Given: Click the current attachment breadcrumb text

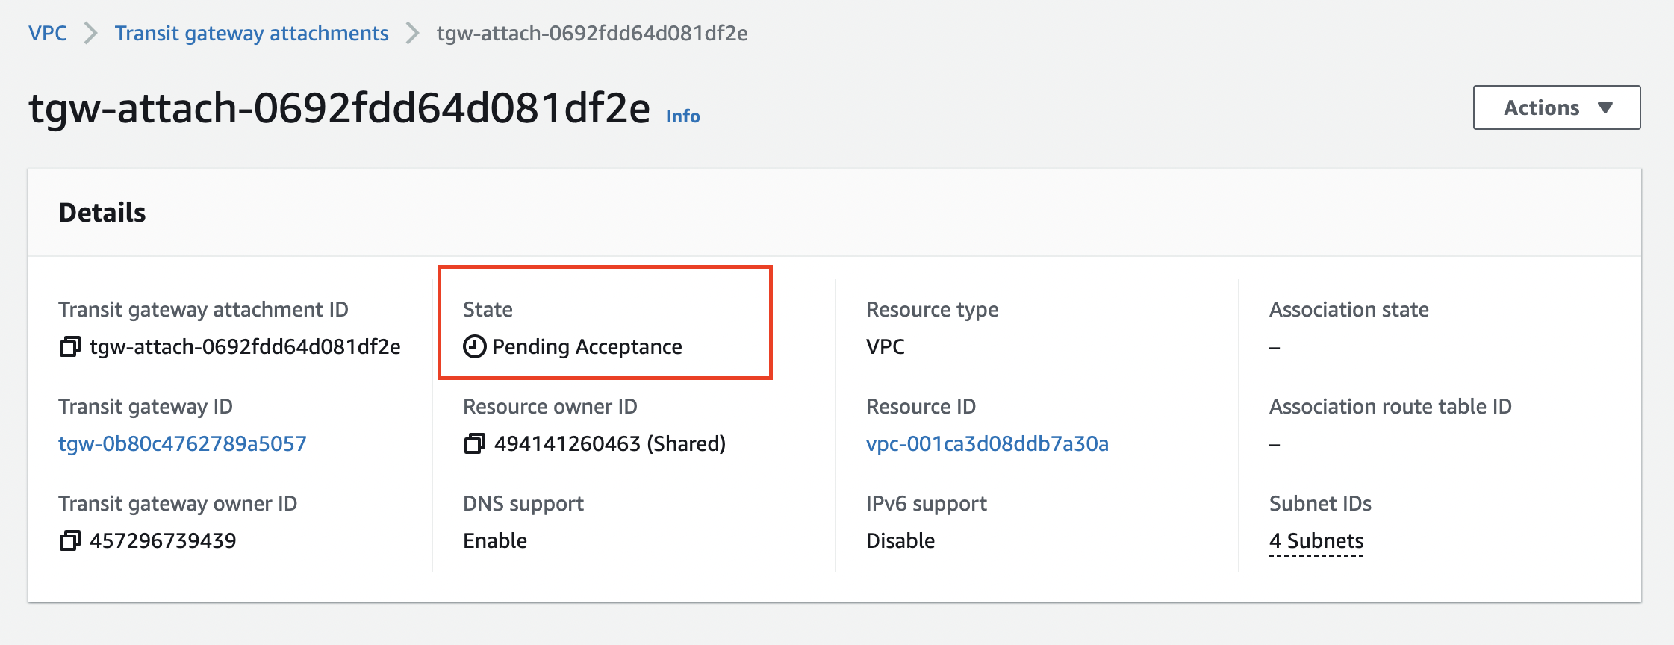Looking at the screenshot, I should (592, 34).
